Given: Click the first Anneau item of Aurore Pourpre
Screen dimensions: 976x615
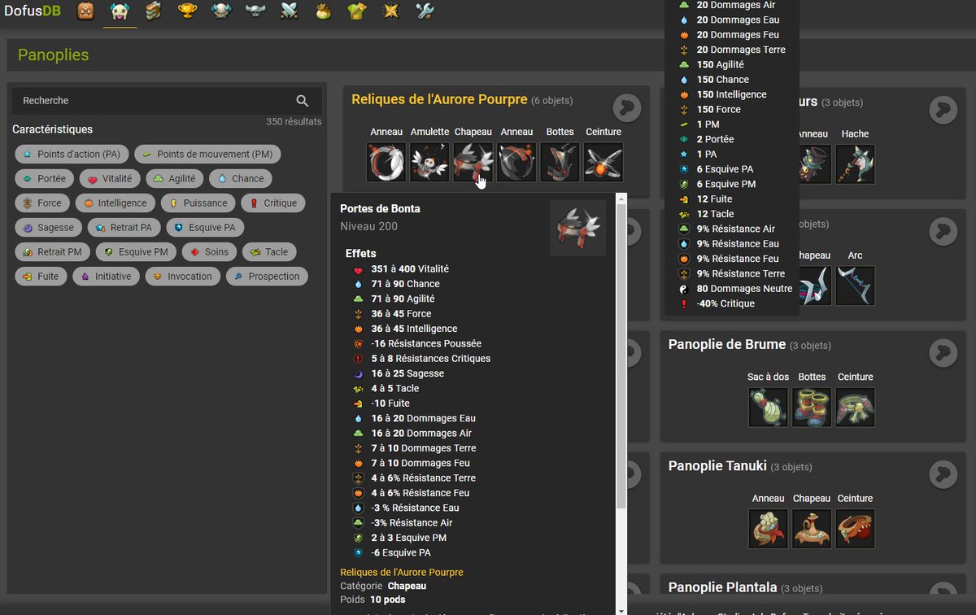Looking at the screenshot, I should click(386, 163).
